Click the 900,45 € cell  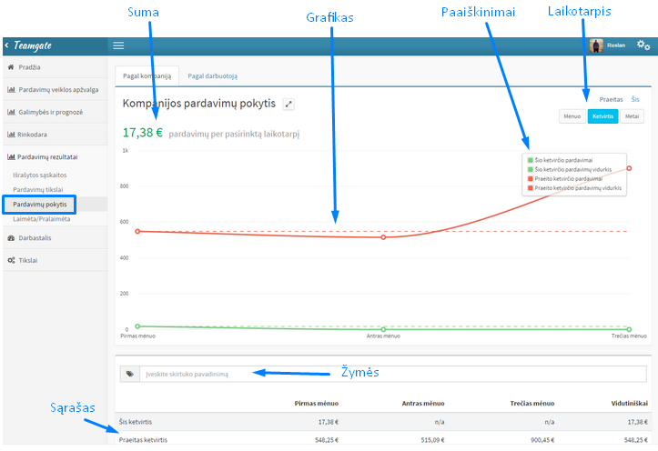[x=542, y=440]
